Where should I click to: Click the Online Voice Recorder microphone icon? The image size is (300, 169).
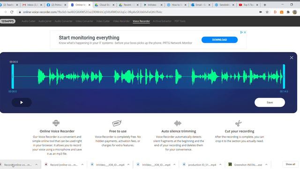(56, 123)
